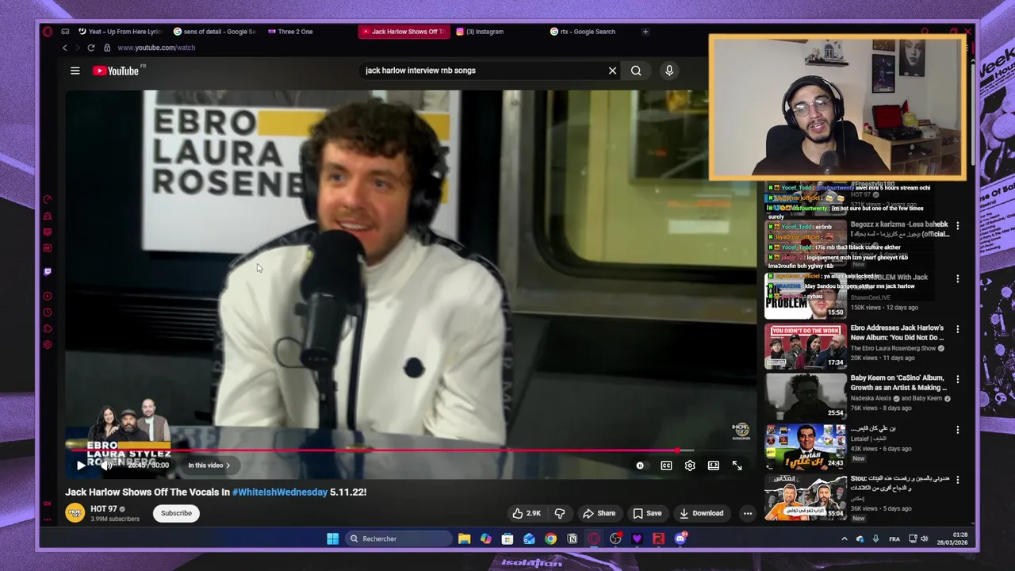Open a new browser tab with plus
Image resolution: width=1015 pixels, height=571 pixels.
point(645,32)
